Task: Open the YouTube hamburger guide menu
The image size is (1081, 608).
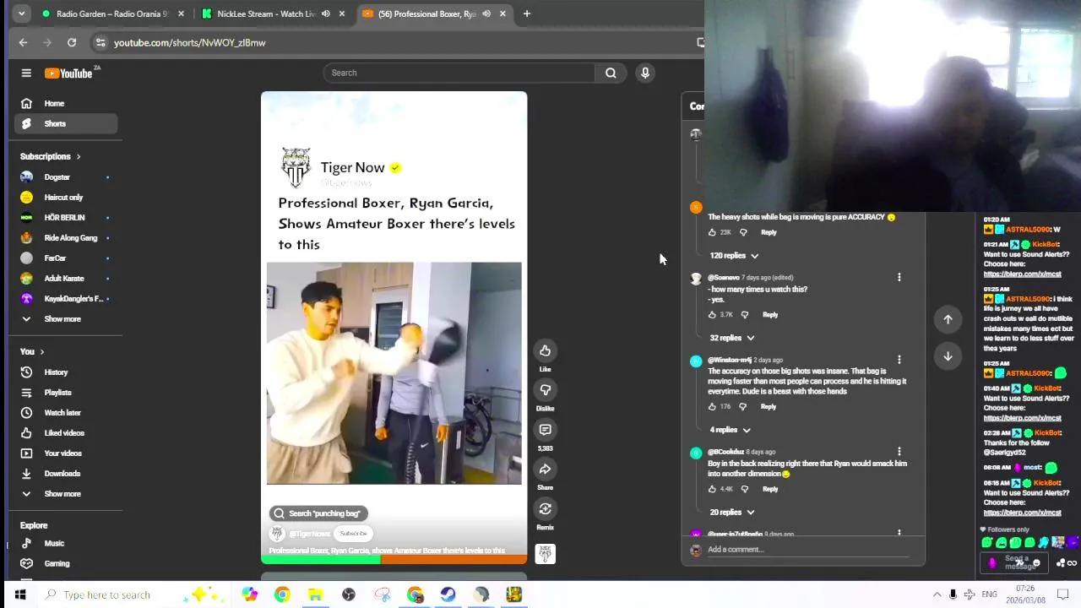Action: click(x=26, y=73)
